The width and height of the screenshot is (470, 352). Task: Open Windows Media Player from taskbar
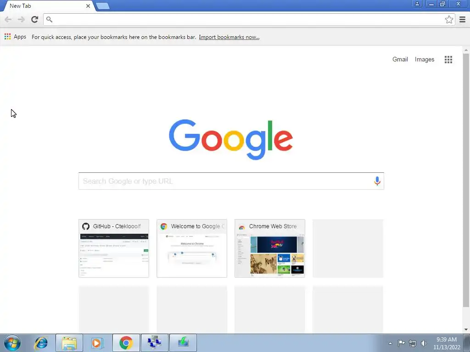click(x=97, y=343)
